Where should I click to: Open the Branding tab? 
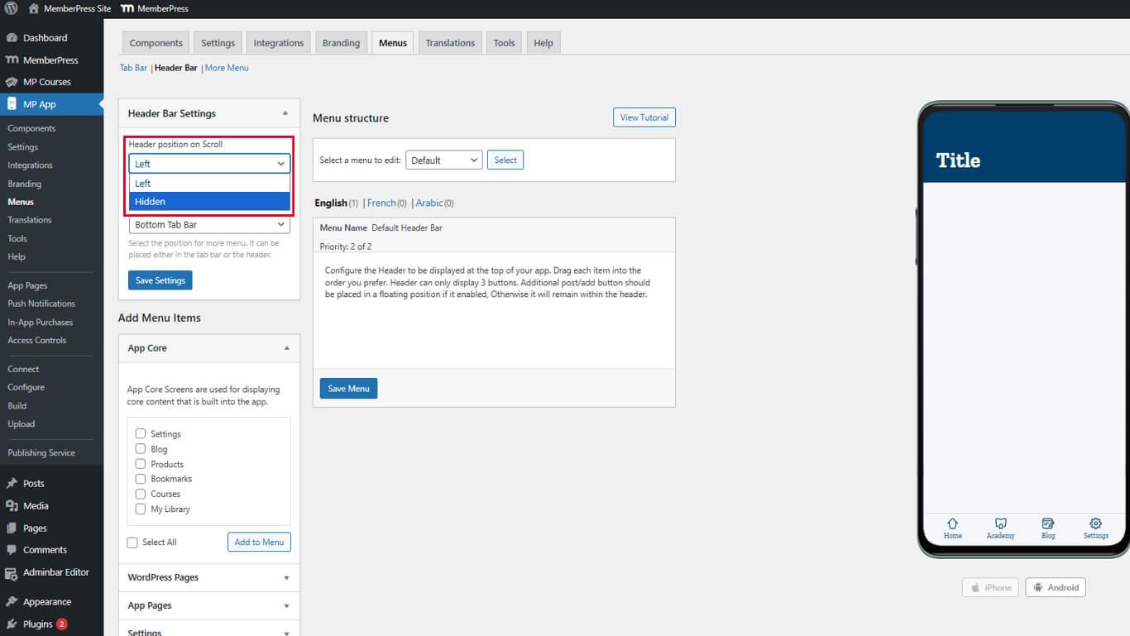click(x=341, y=42)
